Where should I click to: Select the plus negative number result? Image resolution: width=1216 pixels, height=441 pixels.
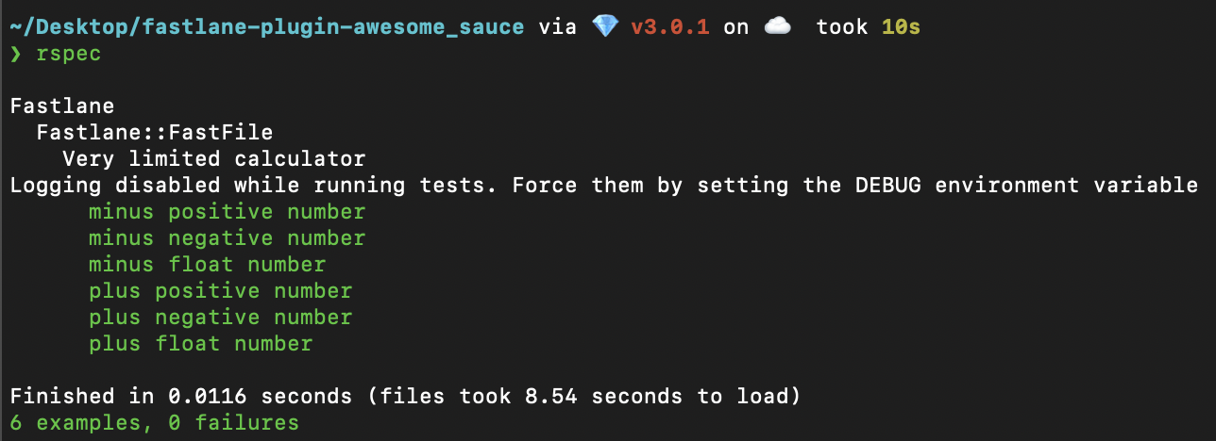coord(220,318)
